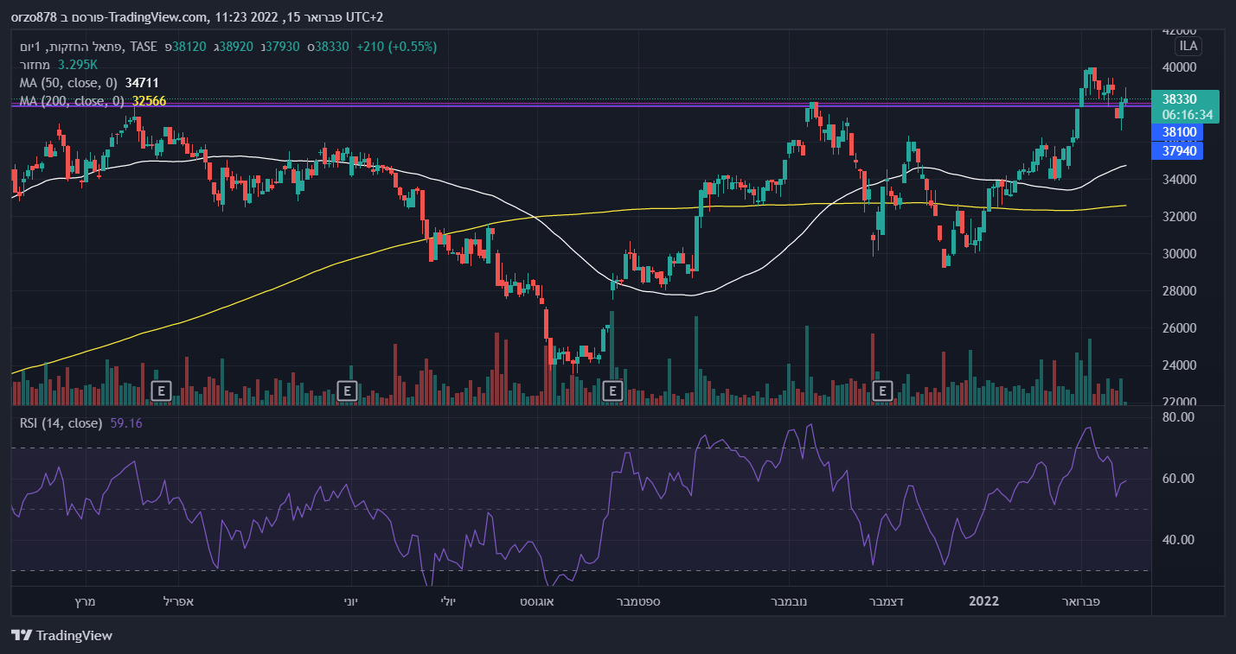
Task: Click the 80.00 RSI axis label
Action: click(1178, 417)
